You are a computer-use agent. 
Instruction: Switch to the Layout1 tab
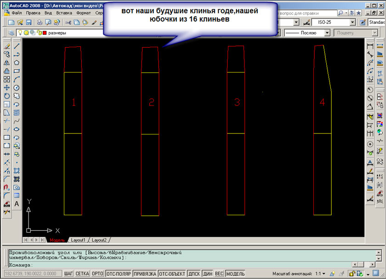click(x=78, y=240)
